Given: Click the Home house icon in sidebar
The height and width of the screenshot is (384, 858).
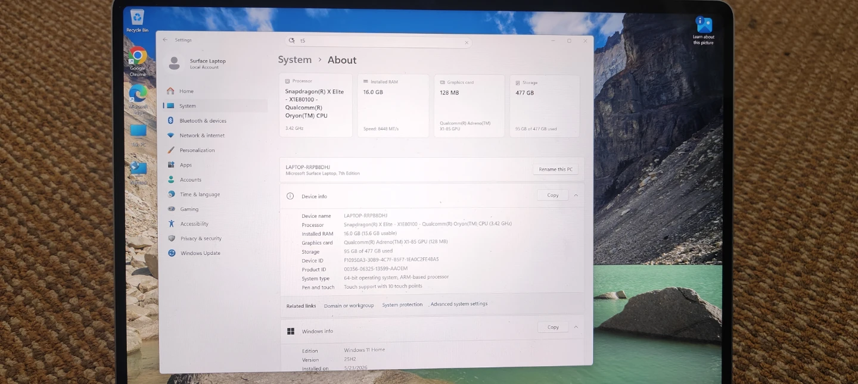Looking at the screenshot, I should pos(170,91).
